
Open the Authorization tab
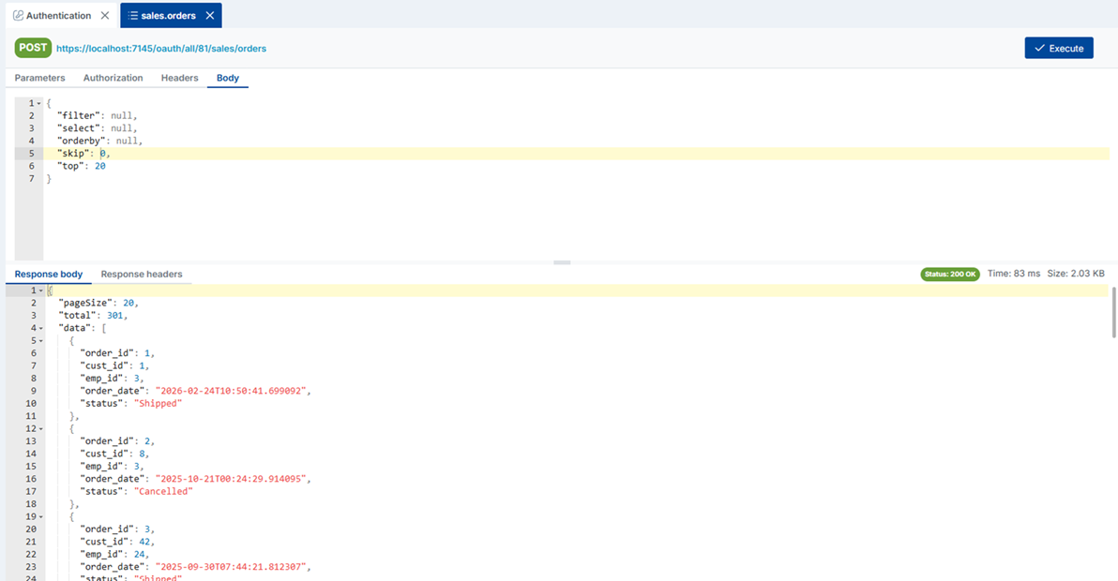tap(113, 78)
